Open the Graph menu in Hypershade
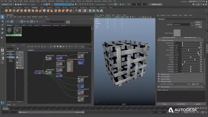This screenshot has width=208, height=117. click(29, 17)
